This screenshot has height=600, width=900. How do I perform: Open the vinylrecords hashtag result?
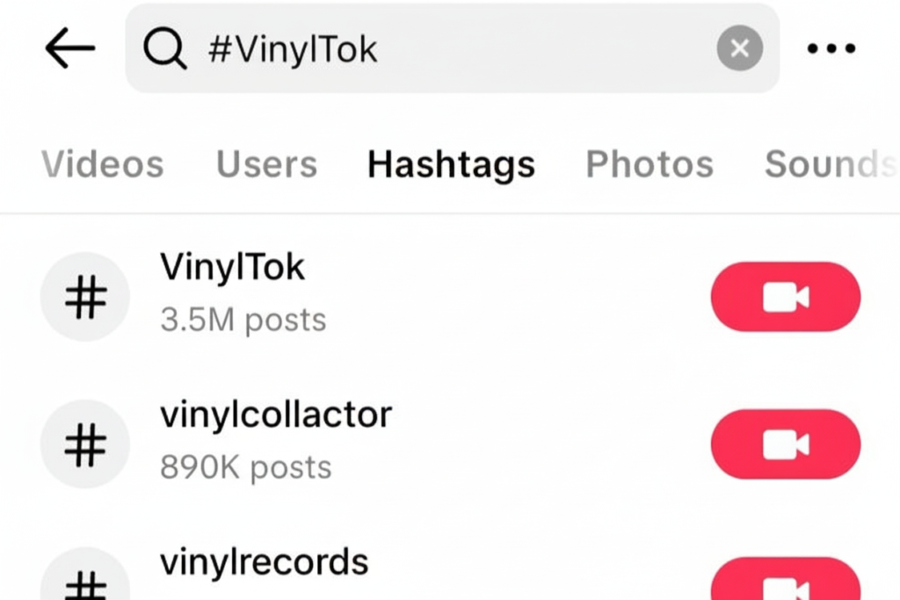(x=264, y=561)
